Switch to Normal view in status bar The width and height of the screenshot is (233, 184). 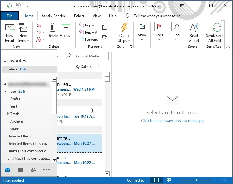156,180
